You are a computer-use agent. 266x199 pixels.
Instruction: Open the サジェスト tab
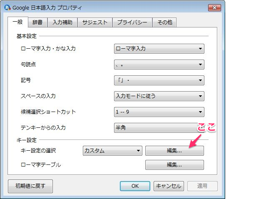click(95, 22)
